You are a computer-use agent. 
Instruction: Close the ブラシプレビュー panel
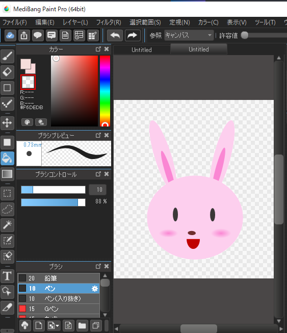107,135
